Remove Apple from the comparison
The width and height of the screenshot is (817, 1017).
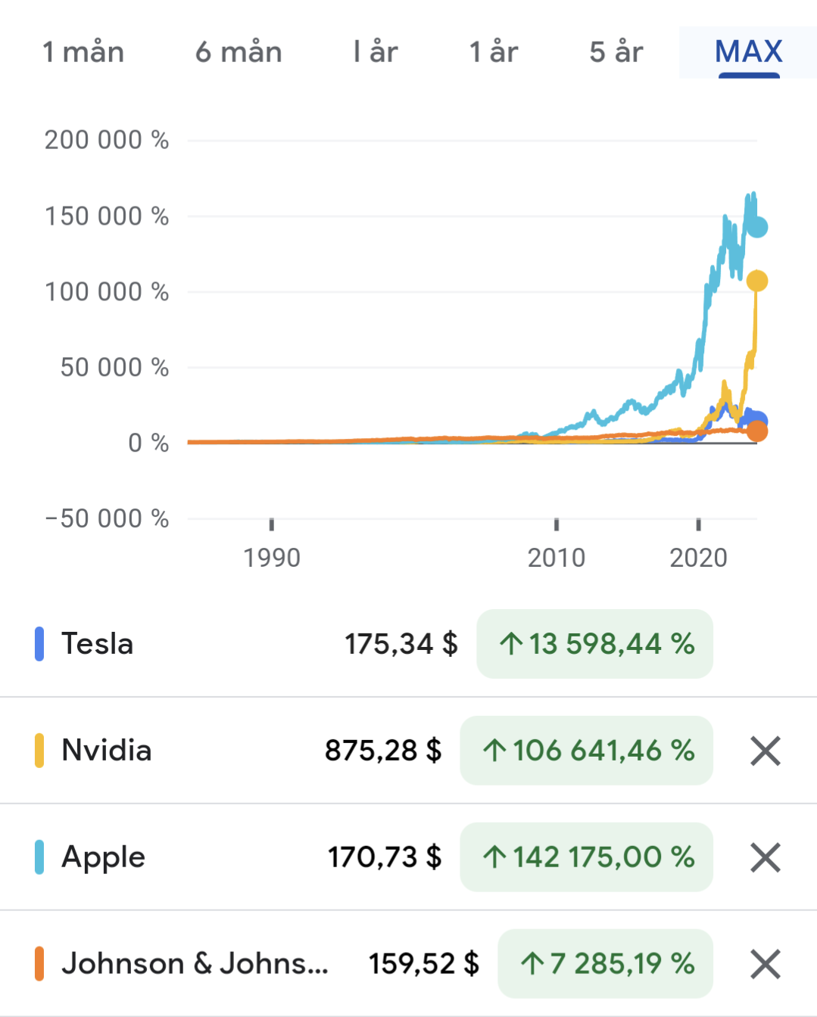click(765, 858)
